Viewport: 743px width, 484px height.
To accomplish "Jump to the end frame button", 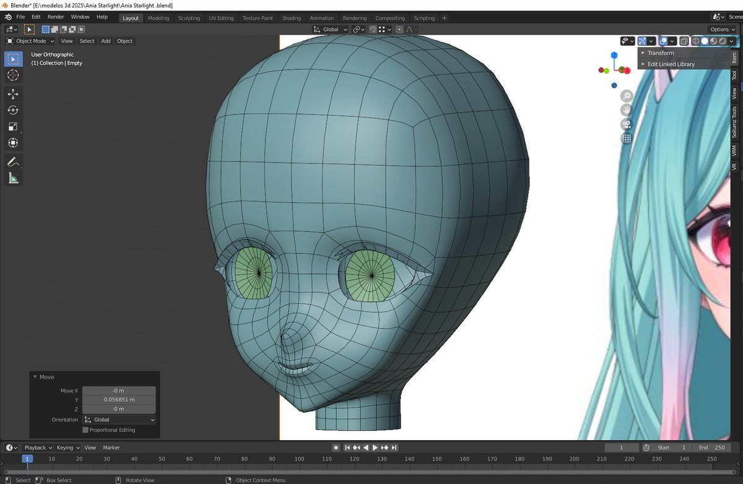I will pyautogui.click(x=394, y=447).
